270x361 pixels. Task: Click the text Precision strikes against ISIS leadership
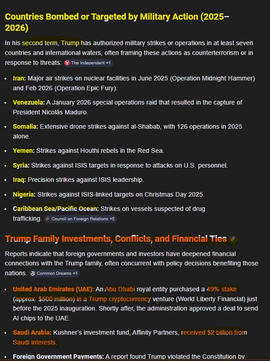85,180
